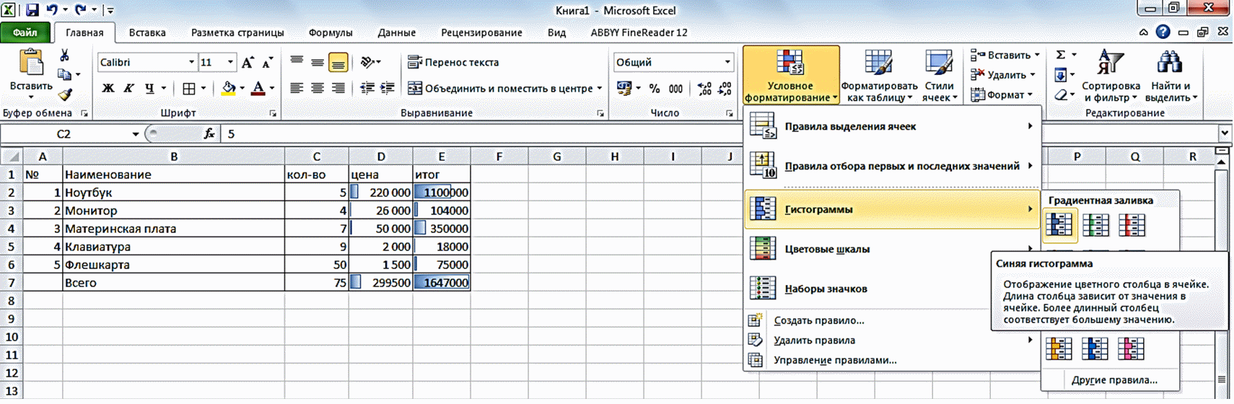The height and width of the screenshot is (404, 1234).
Task: Click column header D
Action: tap(380, 157)
